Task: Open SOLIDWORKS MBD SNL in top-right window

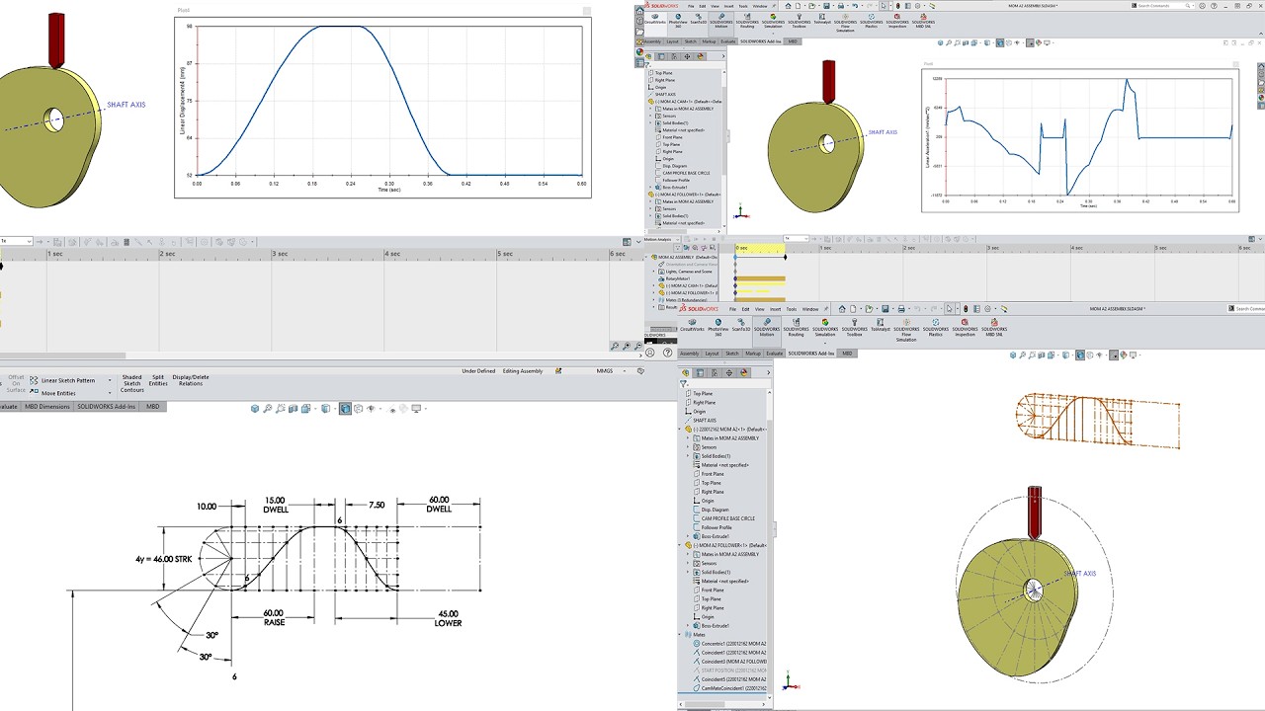Action: pyautogui.click(x=923, y=22)
